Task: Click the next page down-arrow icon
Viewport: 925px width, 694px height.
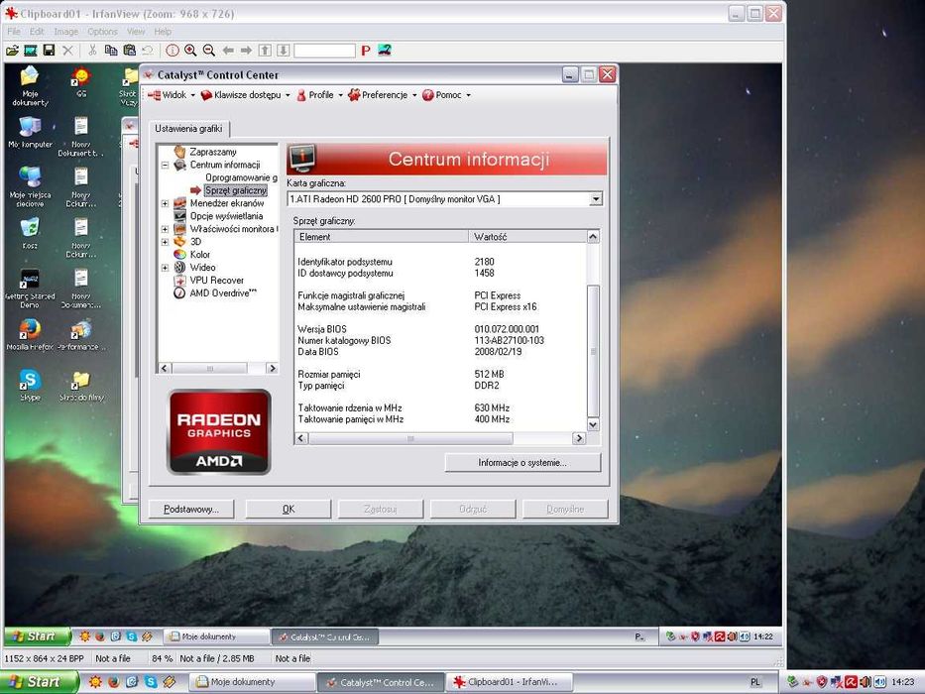Action: click(x=284, y=51)
